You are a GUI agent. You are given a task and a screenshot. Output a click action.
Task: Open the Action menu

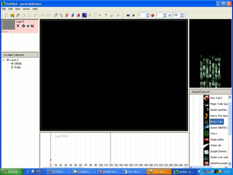coord(27,9)
